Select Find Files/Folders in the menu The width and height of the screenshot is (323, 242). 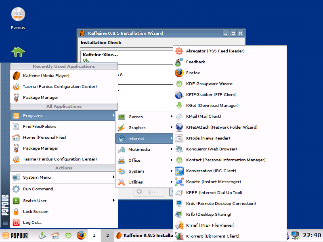(x=63, y=126)
